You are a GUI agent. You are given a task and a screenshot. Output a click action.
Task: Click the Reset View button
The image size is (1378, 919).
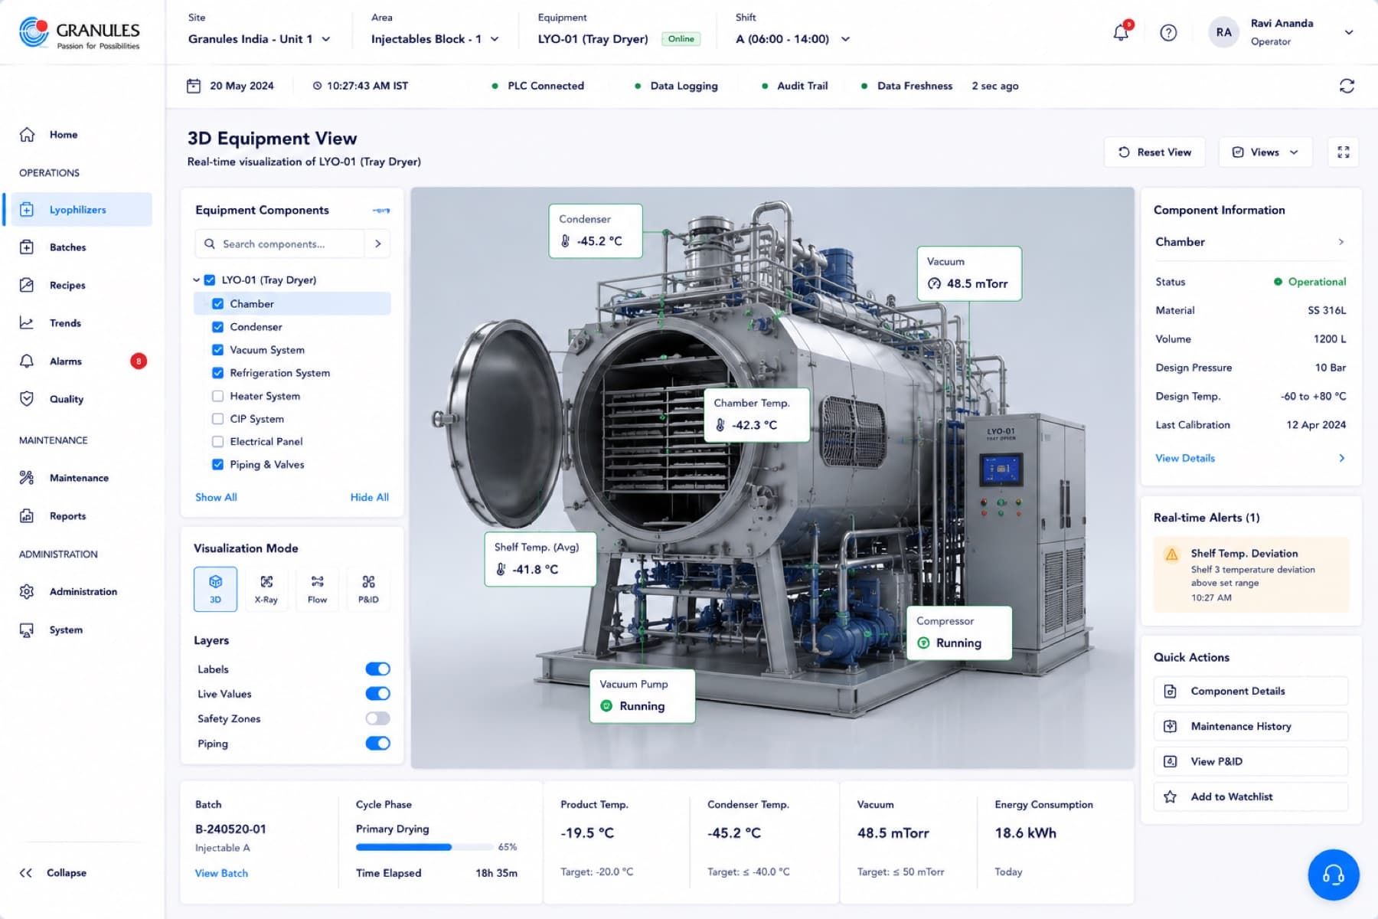1154,152
